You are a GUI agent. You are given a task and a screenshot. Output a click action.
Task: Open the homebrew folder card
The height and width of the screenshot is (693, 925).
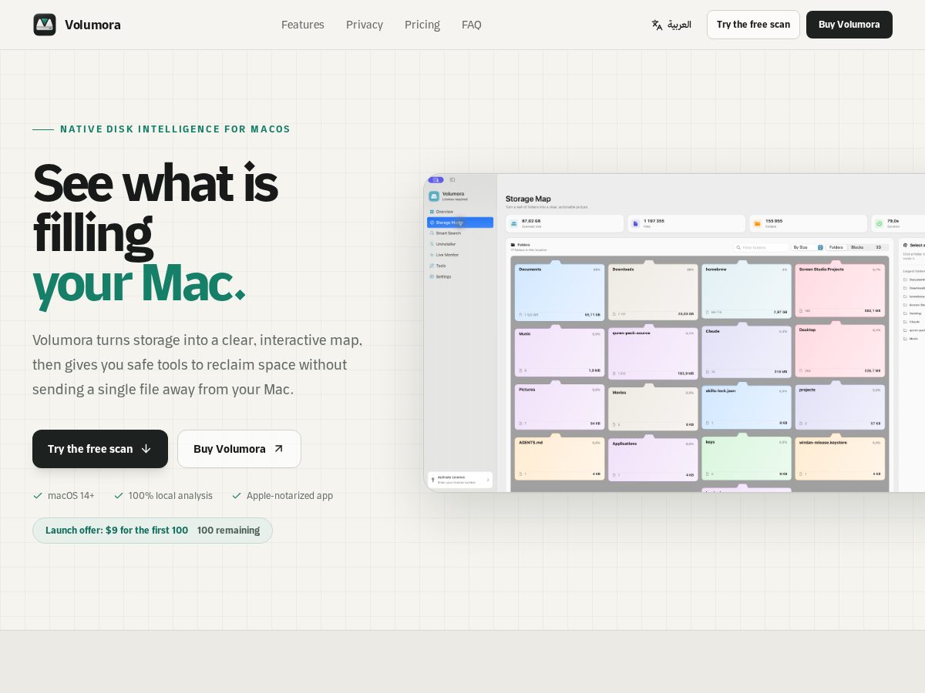(746, 291)
